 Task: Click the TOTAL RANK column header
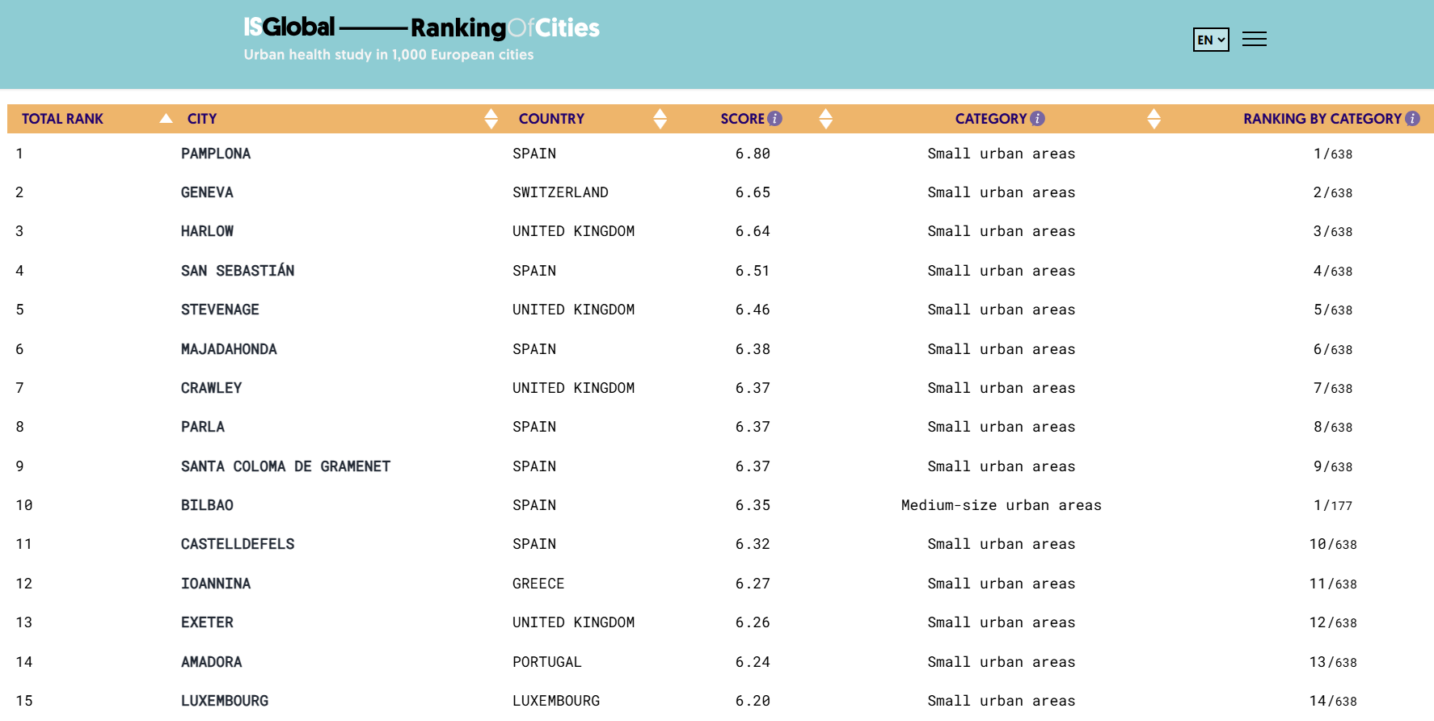click(x=62, y=119)
